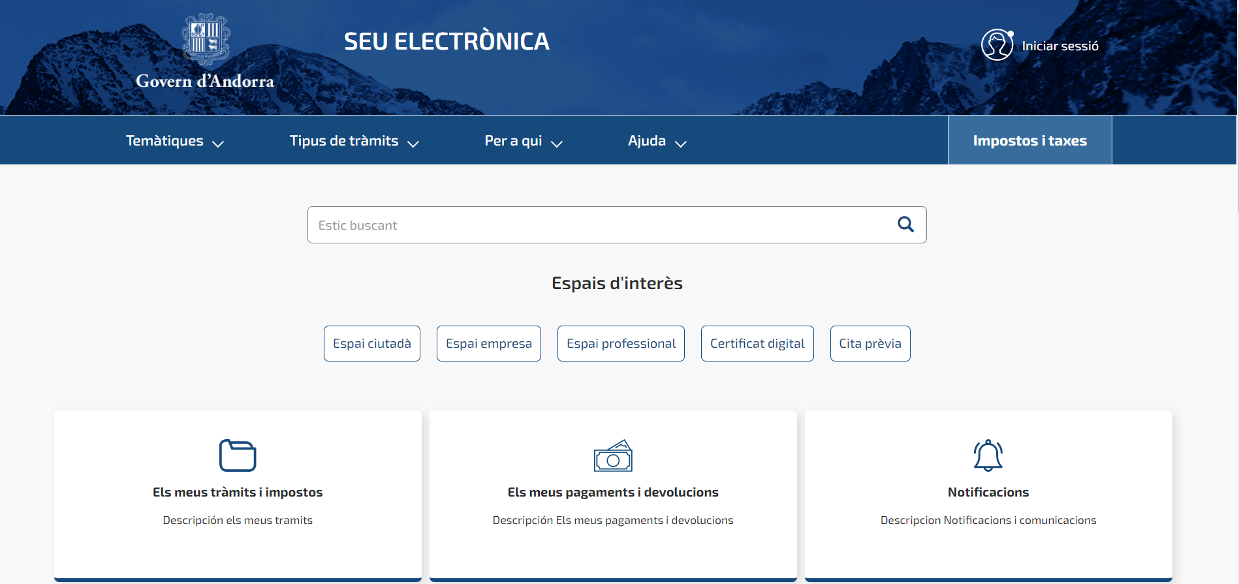This screenshot has width=1239, height=584.
Task: Click the Certificat digital button
Action: (757, 343)
